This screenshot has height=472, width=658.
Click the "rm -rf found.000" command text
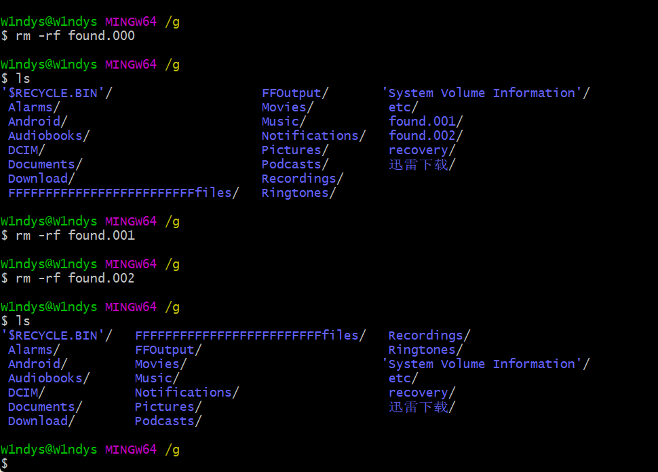(75, 36)
